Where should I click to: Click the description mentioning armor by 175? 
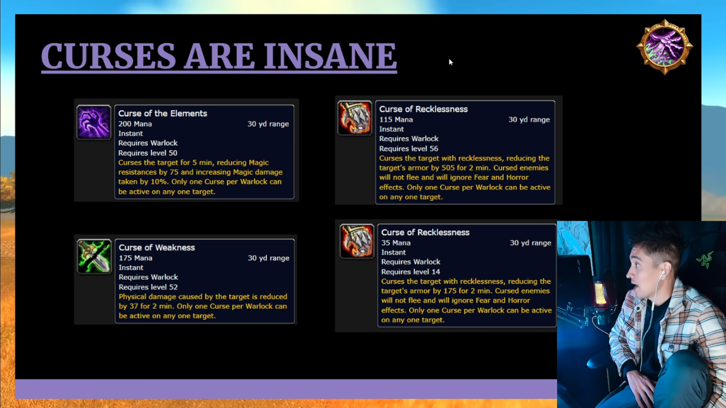point(467,300)
